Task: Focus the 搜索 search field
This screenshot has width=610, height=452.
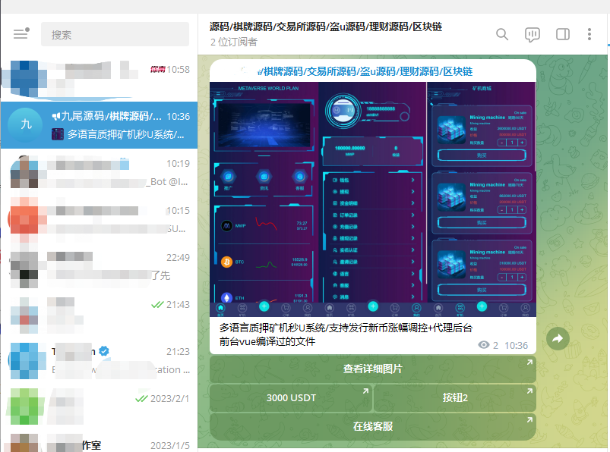Action: pos(115,34)
